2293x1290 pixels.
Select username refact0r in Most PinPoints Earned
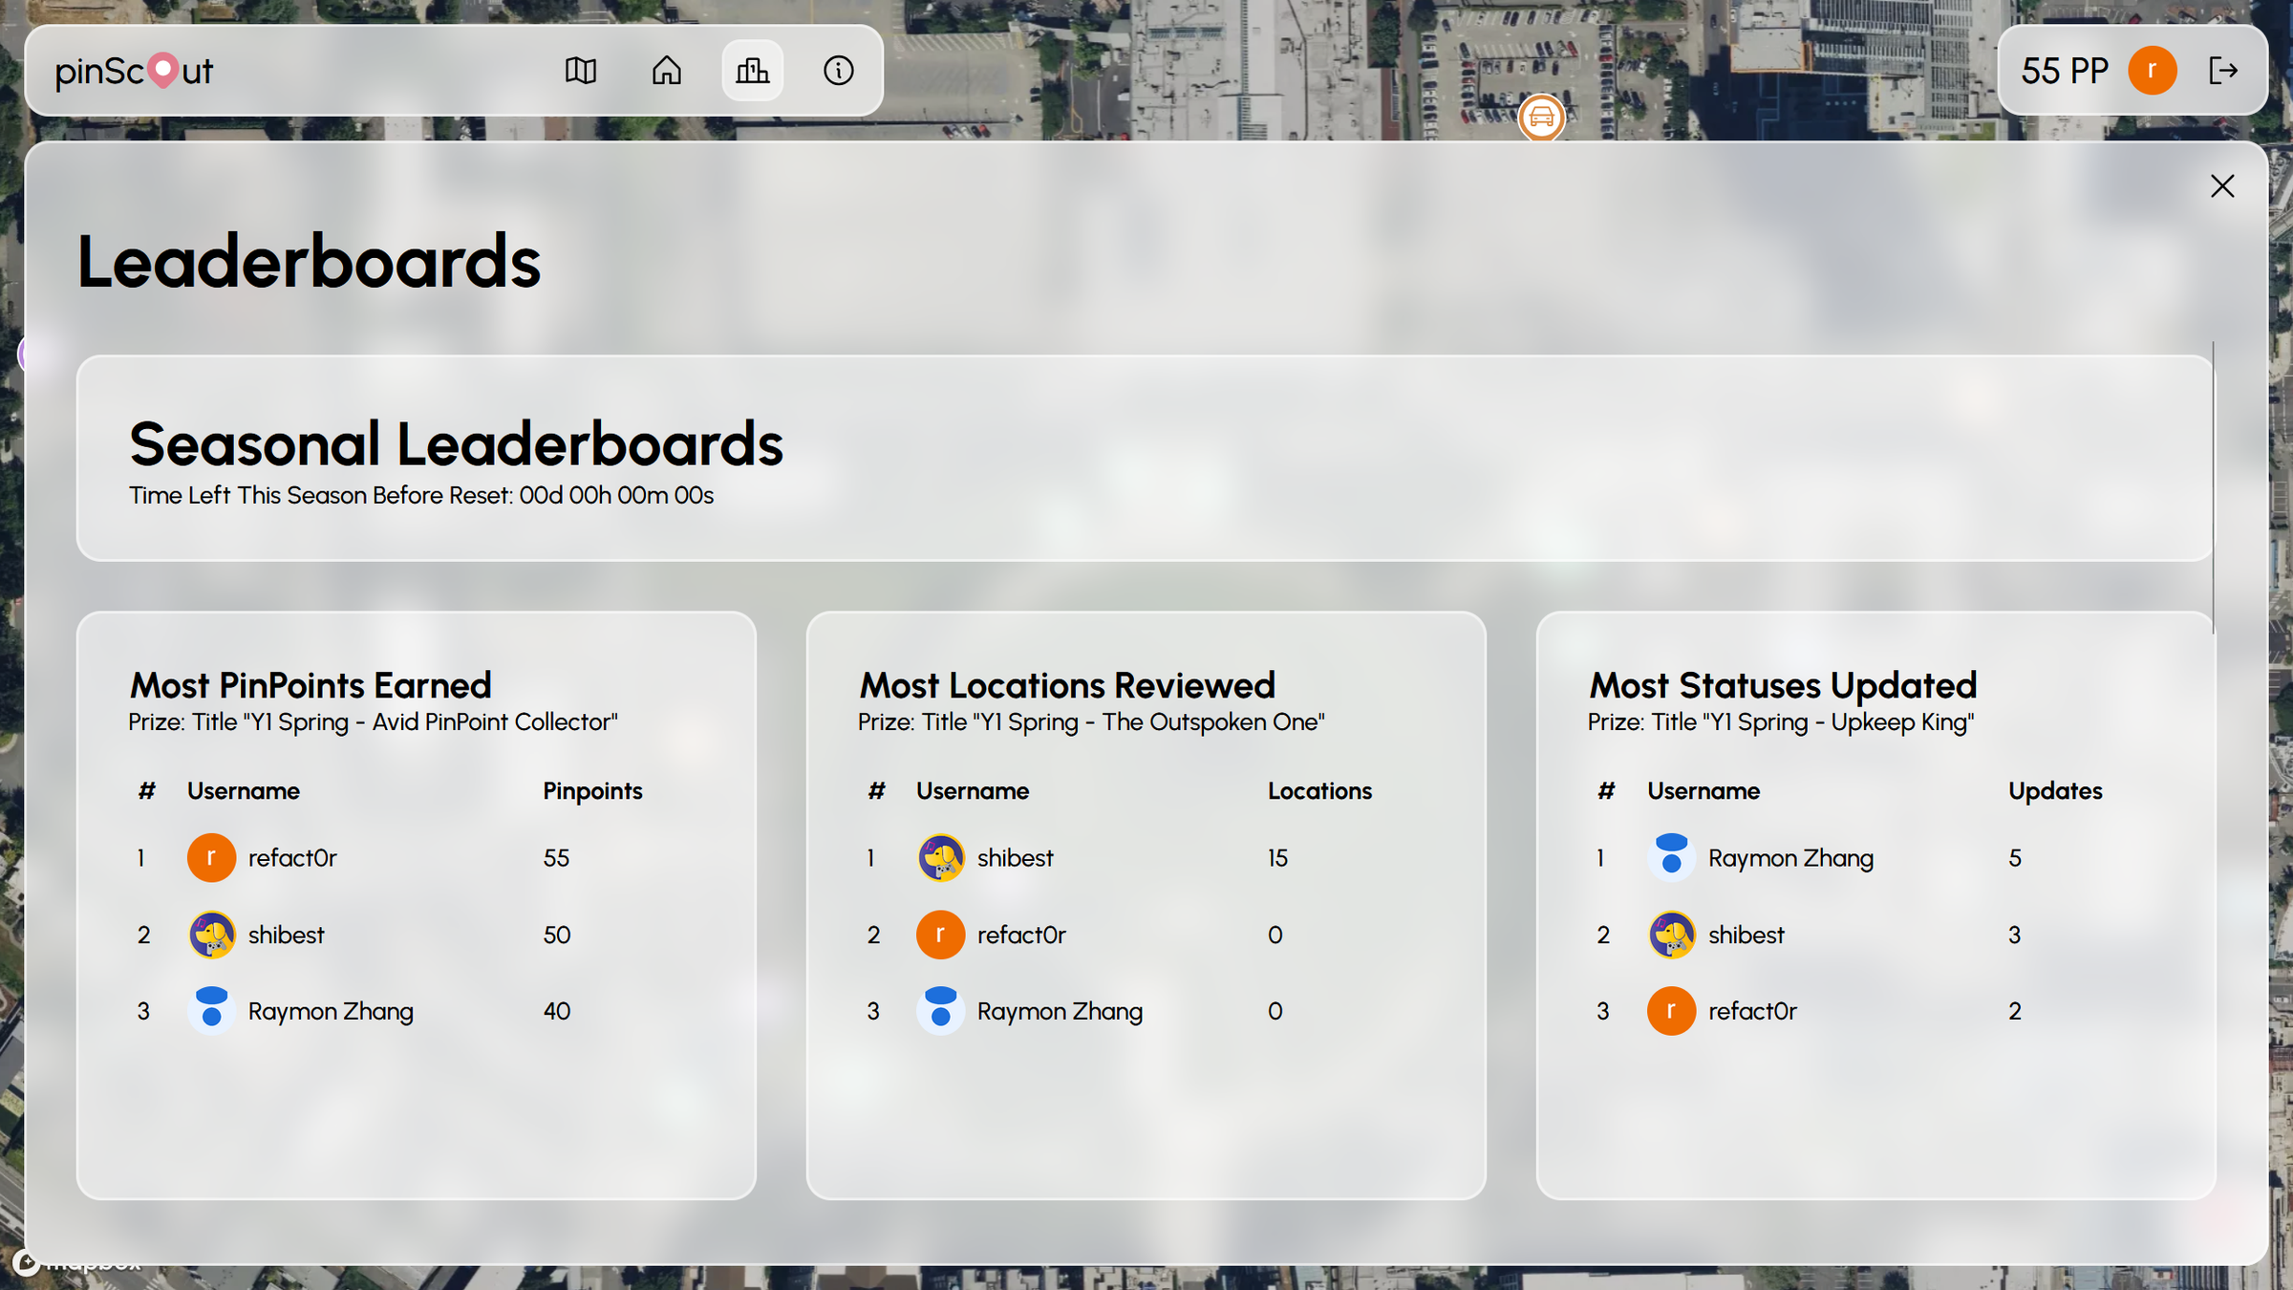[292, 857]
